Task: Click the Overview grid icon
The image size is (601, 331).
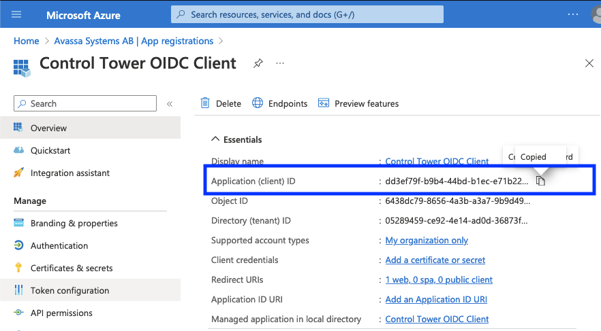Action: (18, 127)
